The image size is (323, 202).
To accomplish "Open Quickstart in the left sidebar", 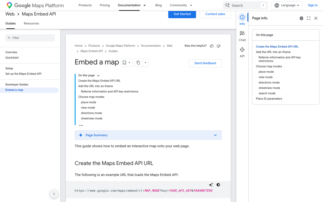I will click(x=12, y=58).
